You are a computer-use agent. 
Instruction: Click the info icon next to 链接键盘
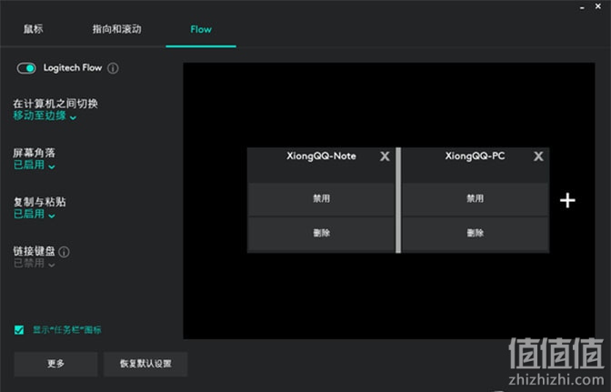pyautogui.click(x=64, y=252)
